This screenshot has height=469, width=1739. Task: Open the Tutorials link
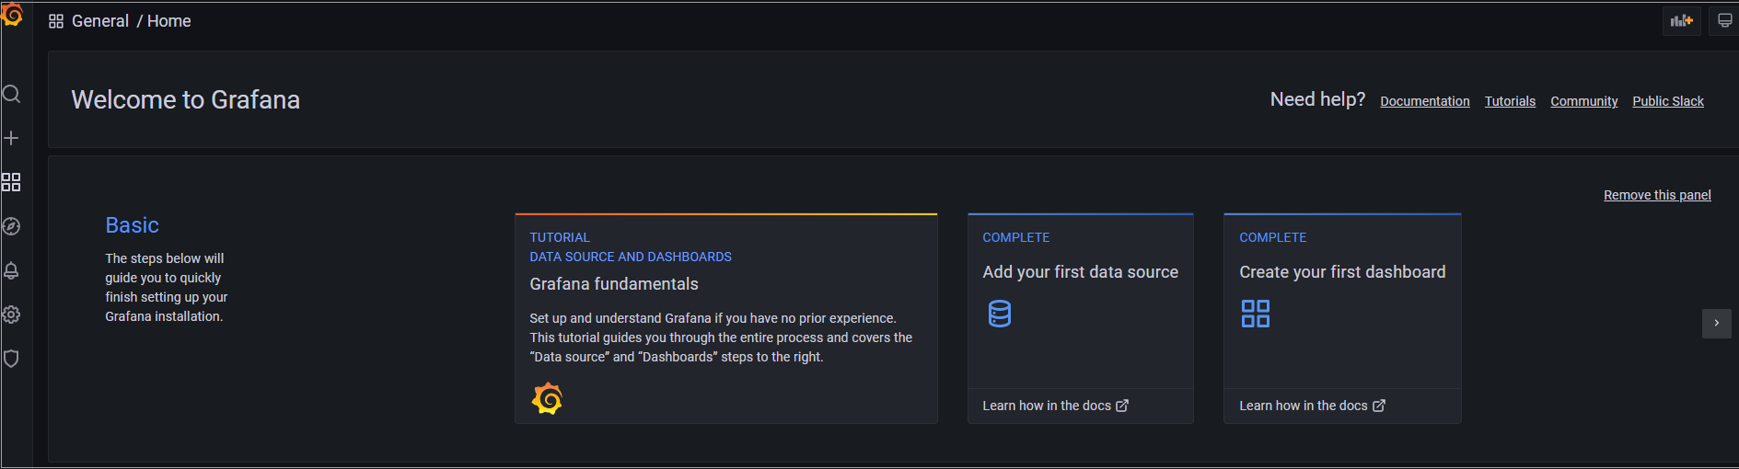click(x=1510, y=101)
